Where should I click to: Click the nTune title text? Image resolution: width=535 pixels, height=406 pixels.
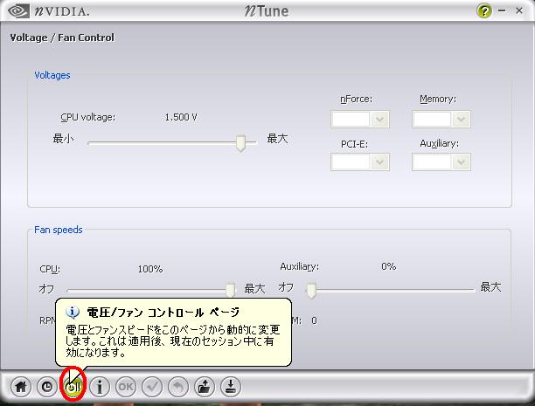tap(267, 10)
